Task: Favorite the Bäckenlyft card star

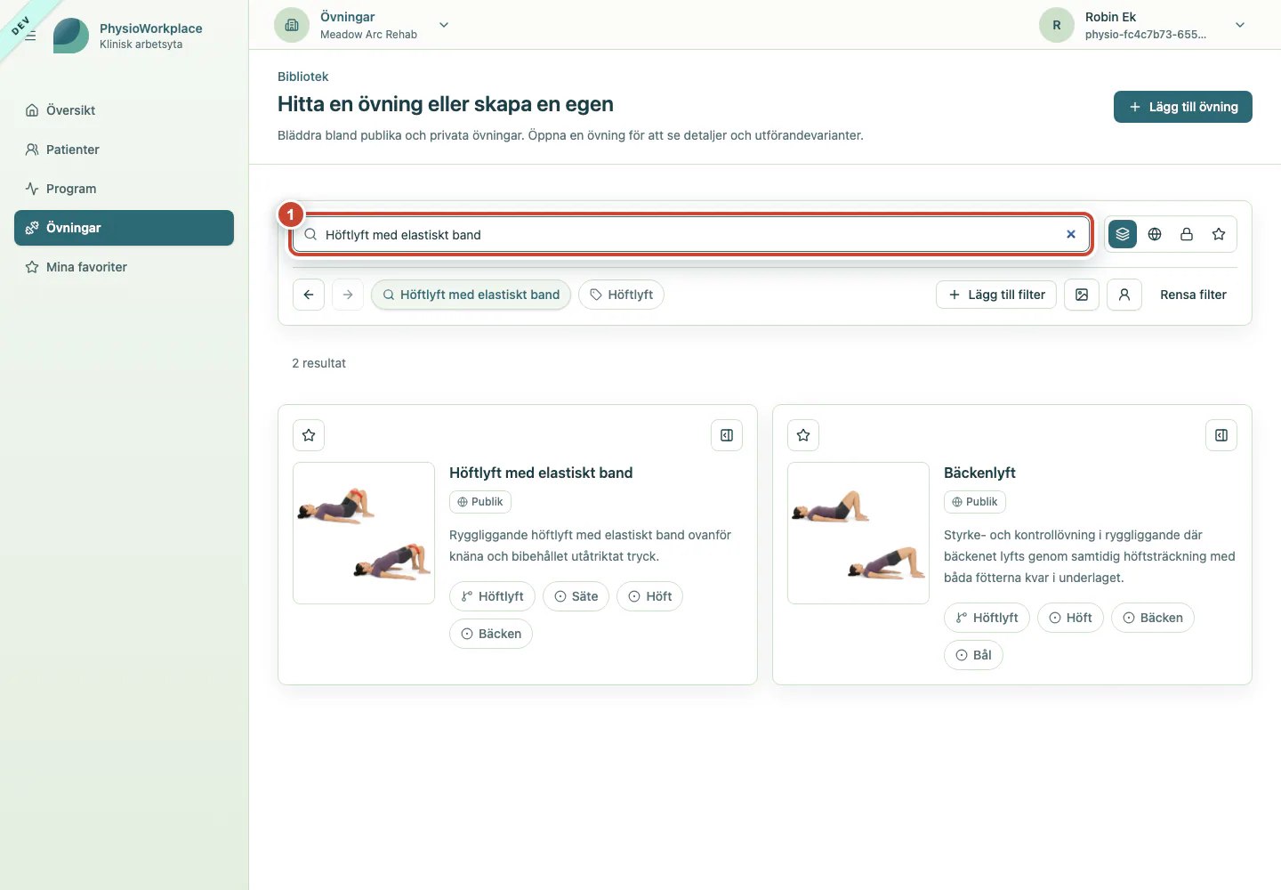Action: [x=803, y=435]
